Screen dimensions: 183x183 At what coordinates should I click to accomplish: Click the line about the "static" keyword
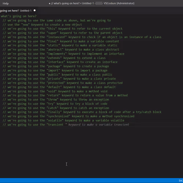[60, 45]
